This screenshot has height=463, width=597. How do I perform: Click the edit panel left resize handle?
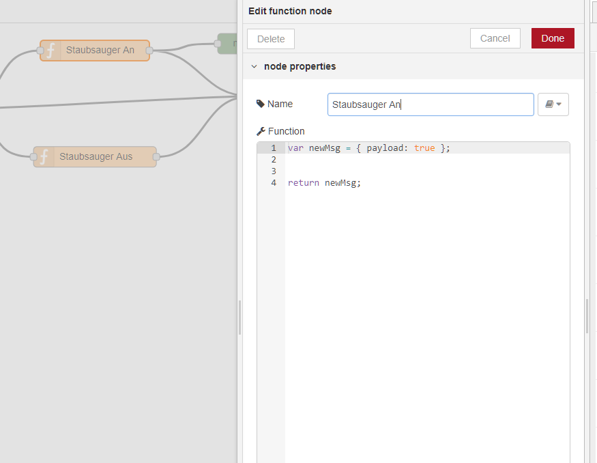click(239, 318)
